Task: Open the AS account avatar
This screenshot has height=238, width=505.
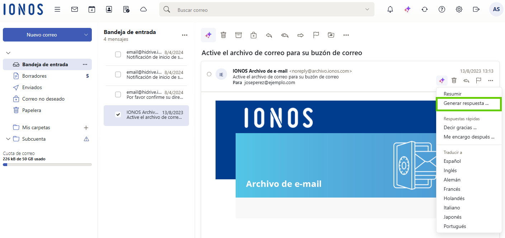Action: [x=496, y=9]
